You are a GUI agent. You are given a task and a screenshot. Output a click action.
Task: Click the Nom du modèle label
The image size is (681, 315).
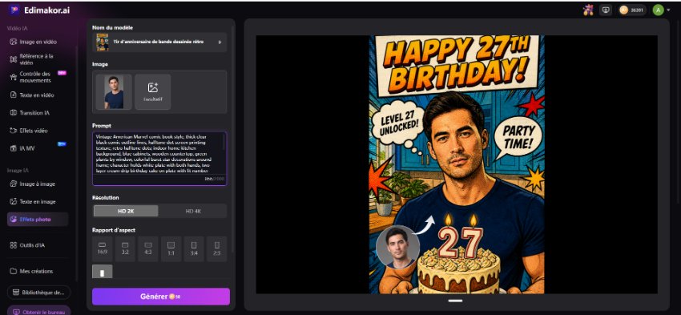tap(112, 28)
